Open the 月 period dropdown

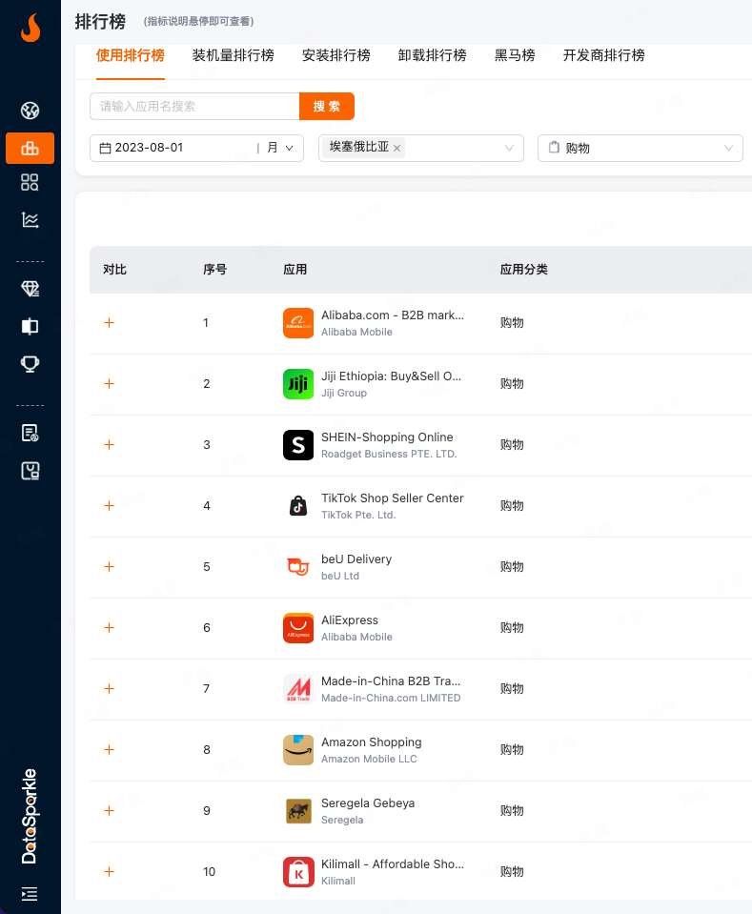click(280, 148)
